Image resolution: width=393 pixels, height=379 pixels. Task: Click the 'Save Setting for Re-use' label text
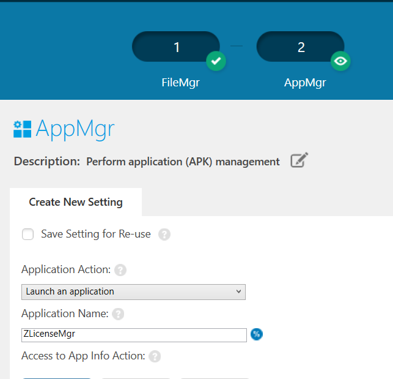click(96, 234)
